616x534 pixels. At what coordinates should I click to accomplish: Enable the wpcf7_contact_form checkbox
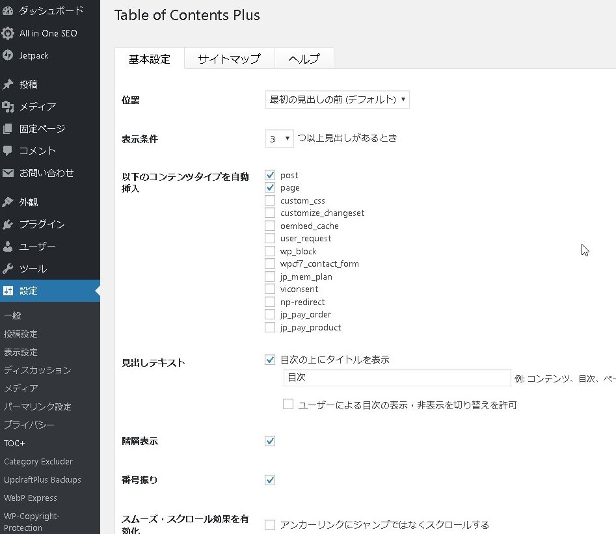point(270,264)
